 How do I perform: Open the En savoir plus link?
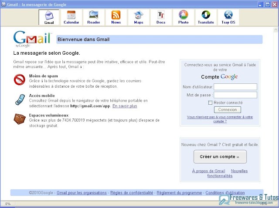125,106
